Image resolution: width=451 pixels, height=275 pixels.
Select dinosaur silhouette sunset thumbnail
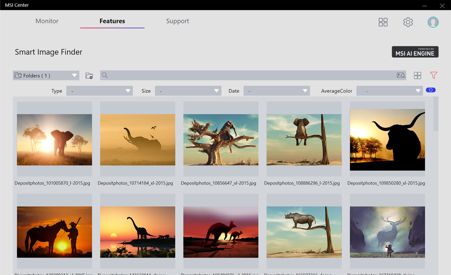pyautogui.click(x=138, y=232)
